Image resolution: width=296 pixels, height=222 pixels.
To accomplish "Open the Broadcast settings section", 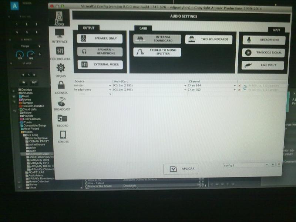I will [x=62, y=104].
